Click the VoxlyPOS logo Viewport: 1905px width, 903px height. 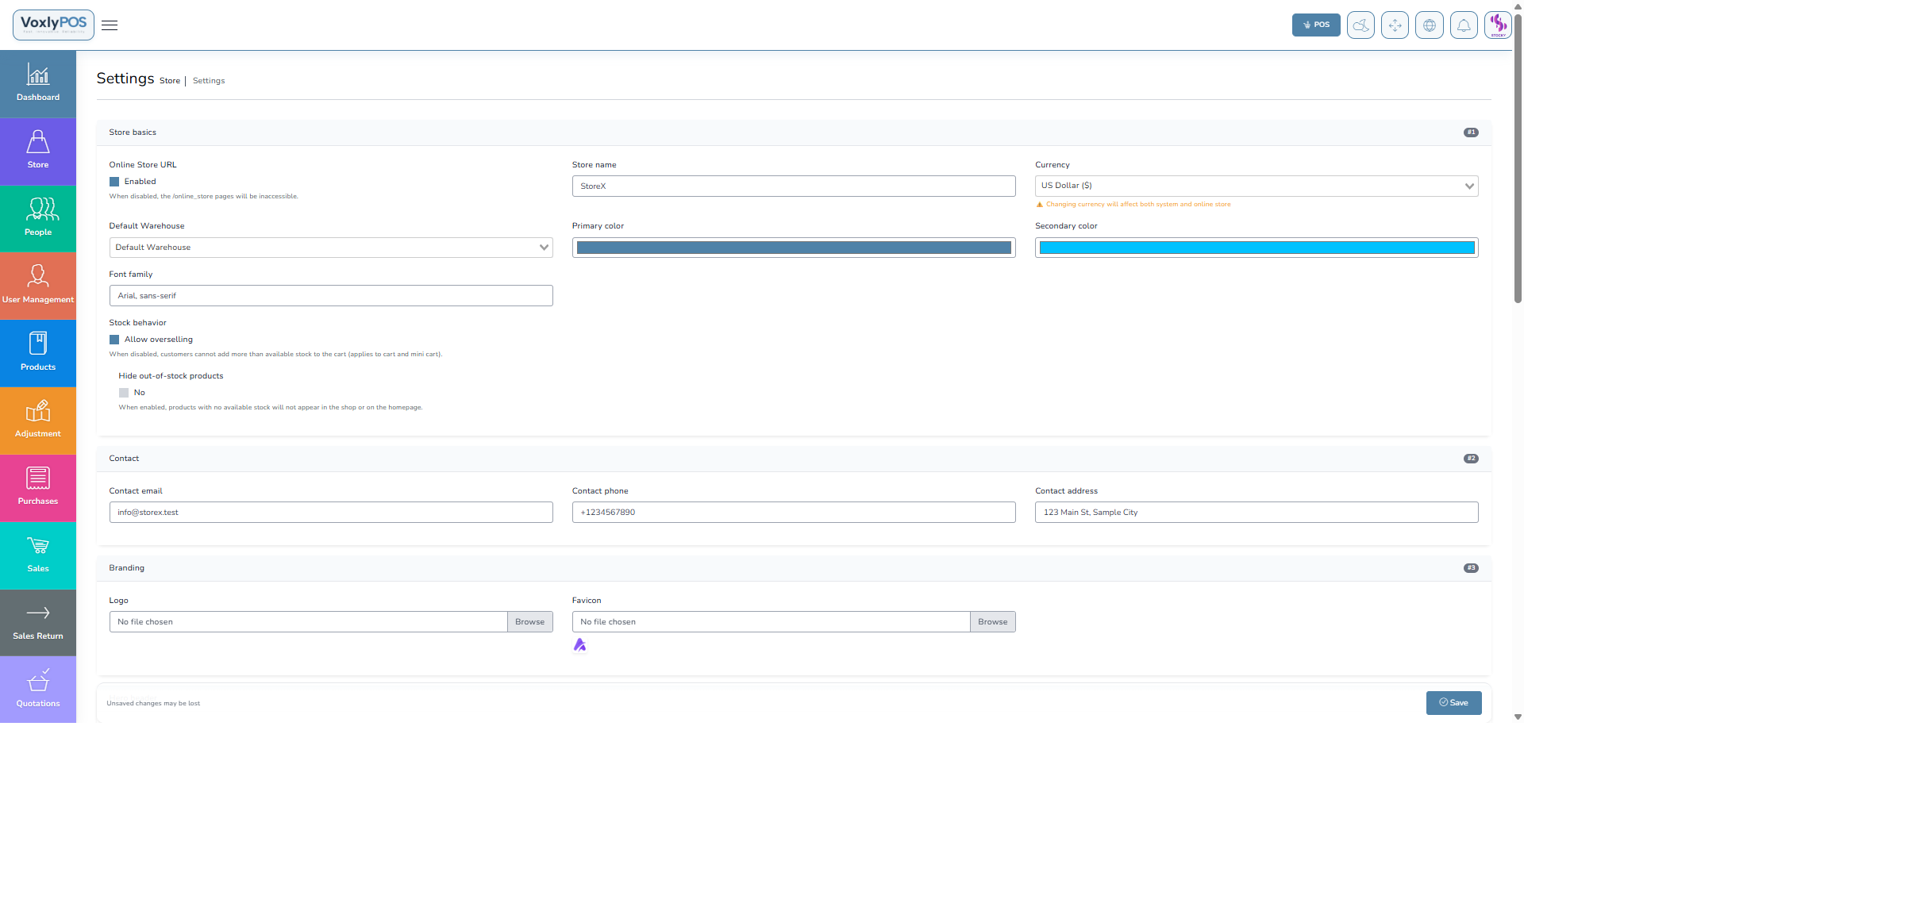pos(53,25)
